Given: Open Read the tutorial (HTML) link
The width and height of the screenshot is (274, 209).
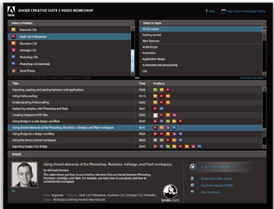Looking at the screenshot, I should (x=217, y=185).
